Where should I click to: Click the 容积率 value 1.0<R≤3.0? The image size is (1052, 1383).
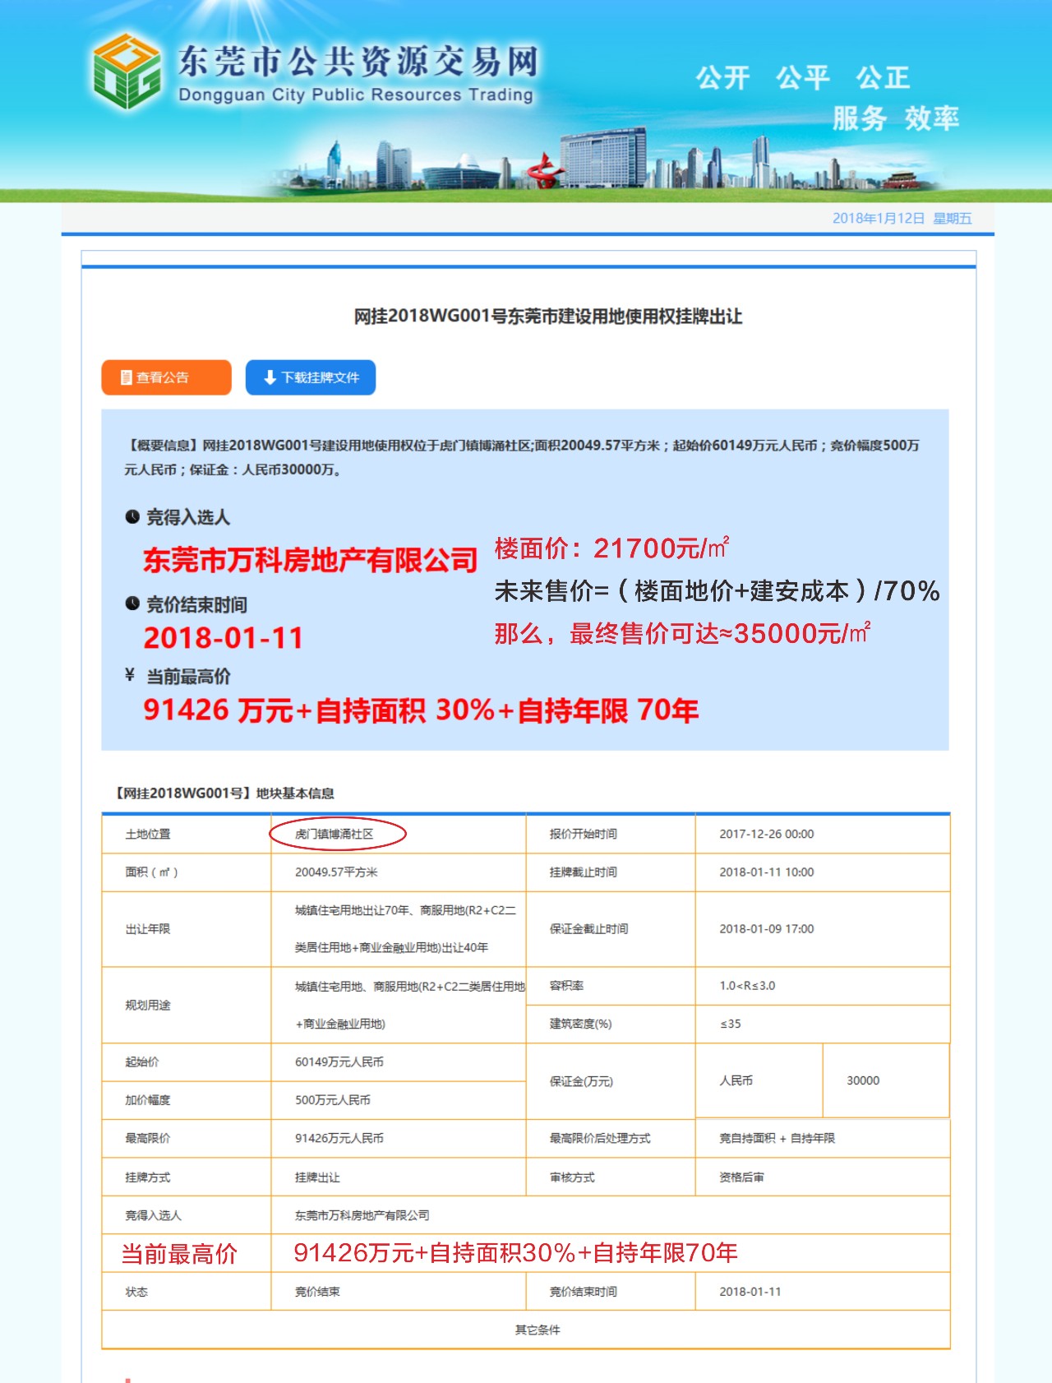(x=747, y=986)
